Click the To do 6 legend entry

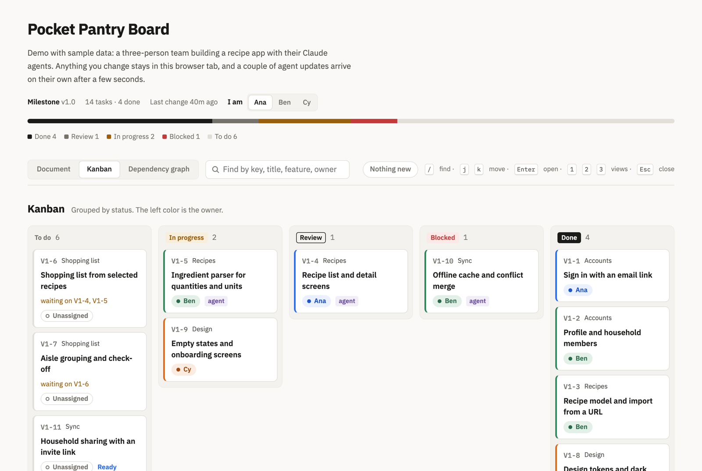(x=222, y=137)
